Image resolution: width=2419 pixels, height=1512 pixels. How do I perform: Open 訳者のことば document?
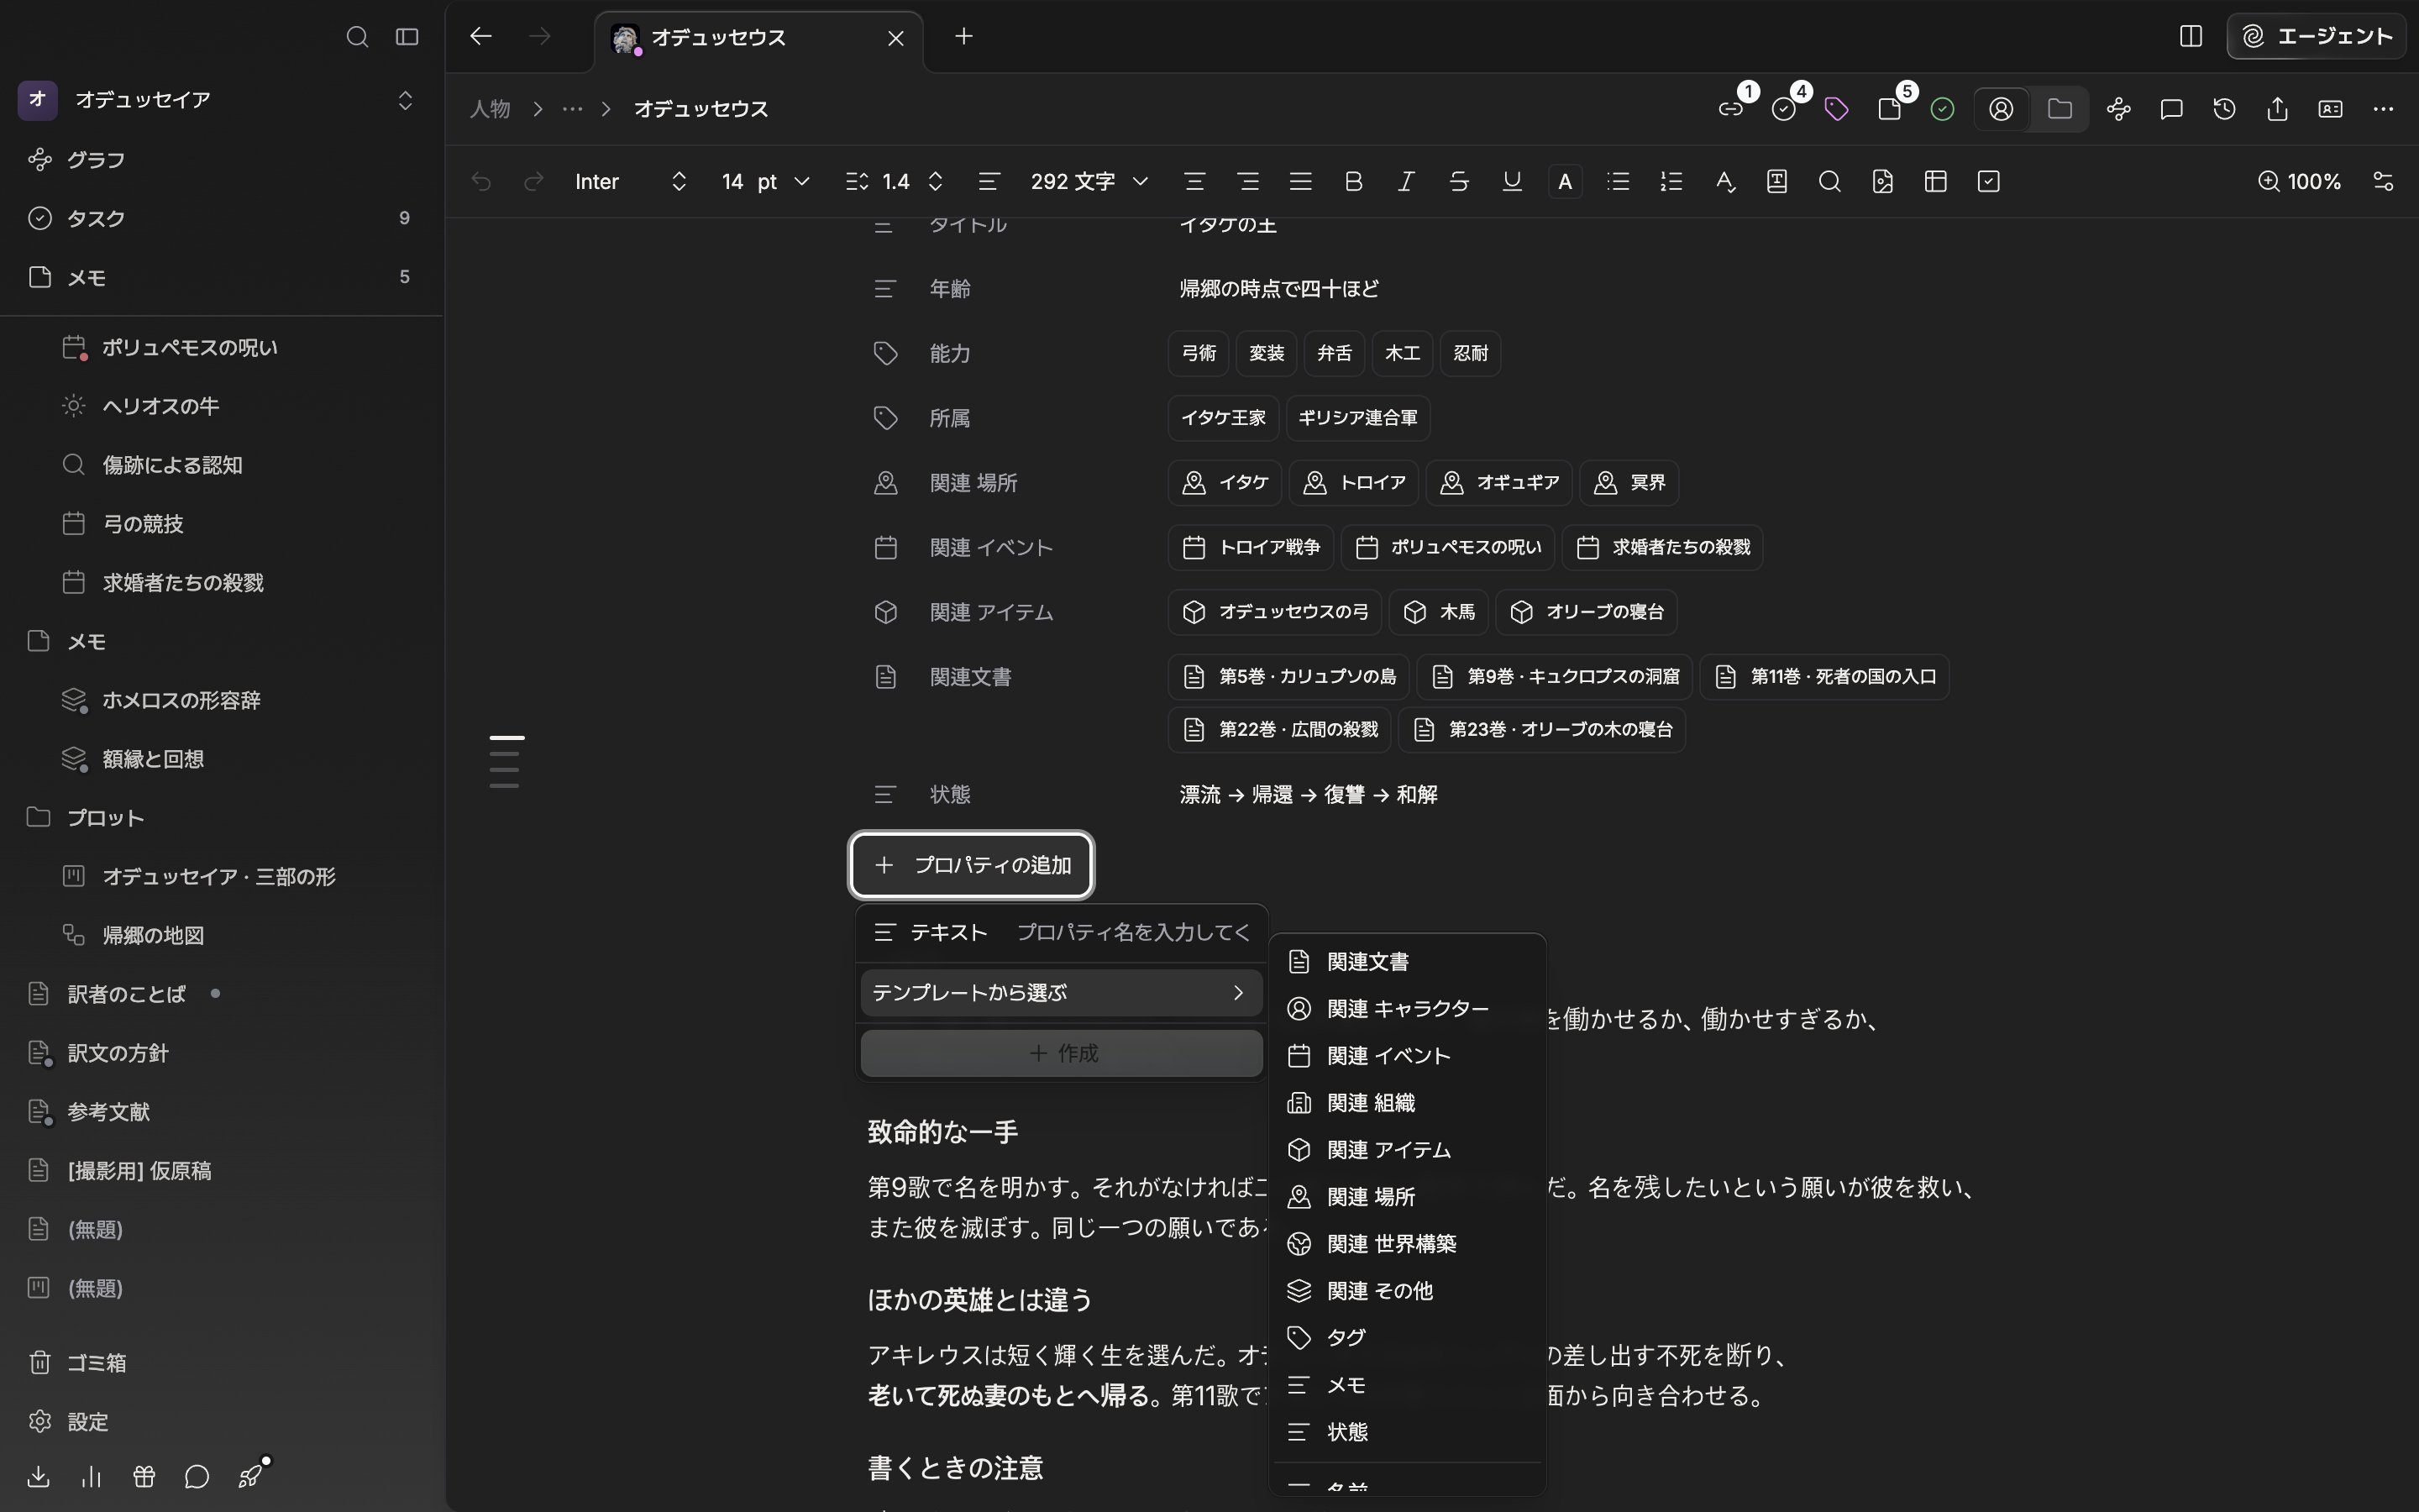[x=221, y=994]
